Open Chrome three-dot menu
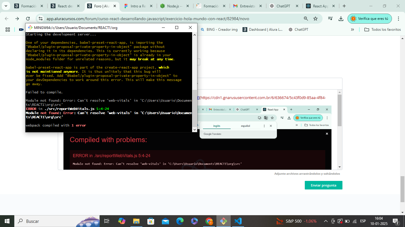Viewport: 405px width, 227px height. tap(399, 19)
